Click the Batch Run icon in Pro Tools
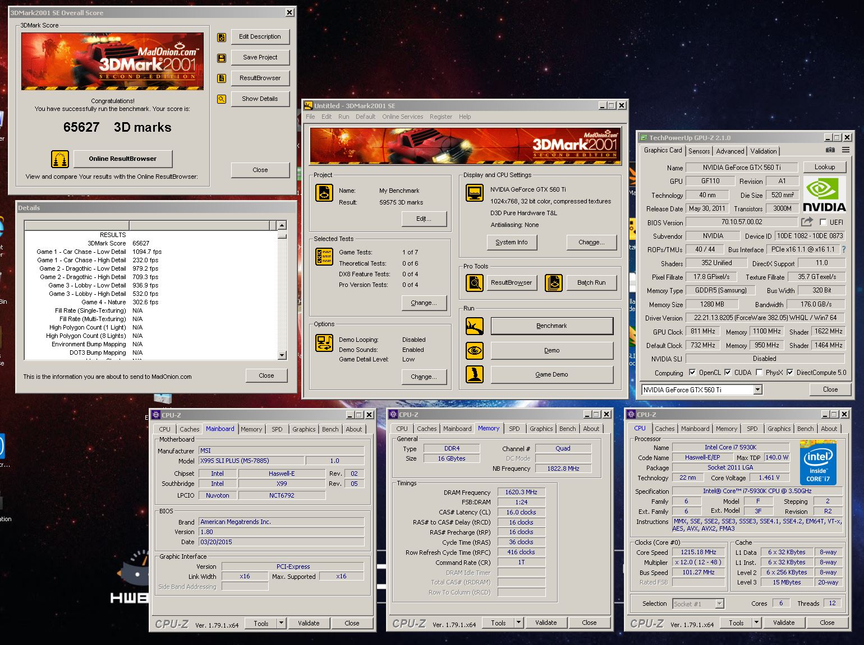 [x=554, y=282]
